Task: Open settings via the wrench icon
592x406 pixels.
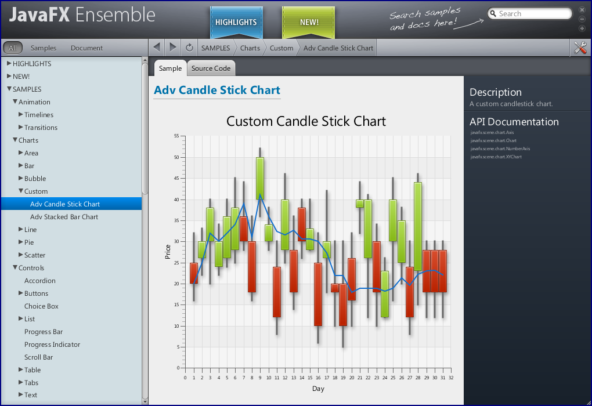Action: tap(579, 48)
